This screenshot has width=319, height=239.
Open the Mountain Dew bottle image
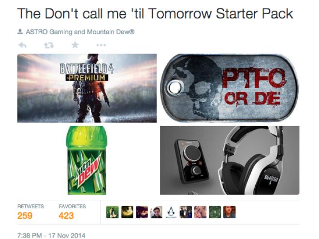(x=87, y=160)
